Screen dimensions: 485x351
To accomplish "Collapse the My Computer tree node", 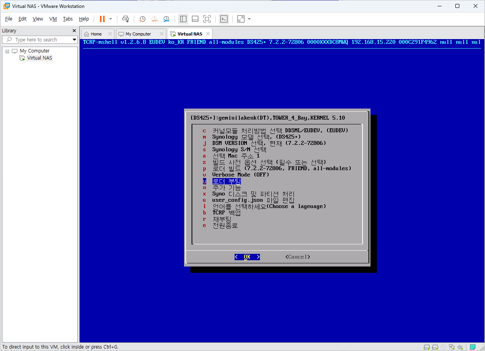I will (7, 51).
